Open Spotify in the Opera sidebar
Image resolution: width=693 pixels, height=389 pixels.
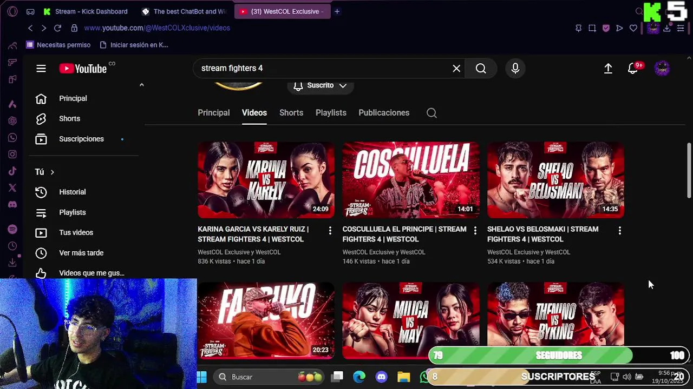12,229
